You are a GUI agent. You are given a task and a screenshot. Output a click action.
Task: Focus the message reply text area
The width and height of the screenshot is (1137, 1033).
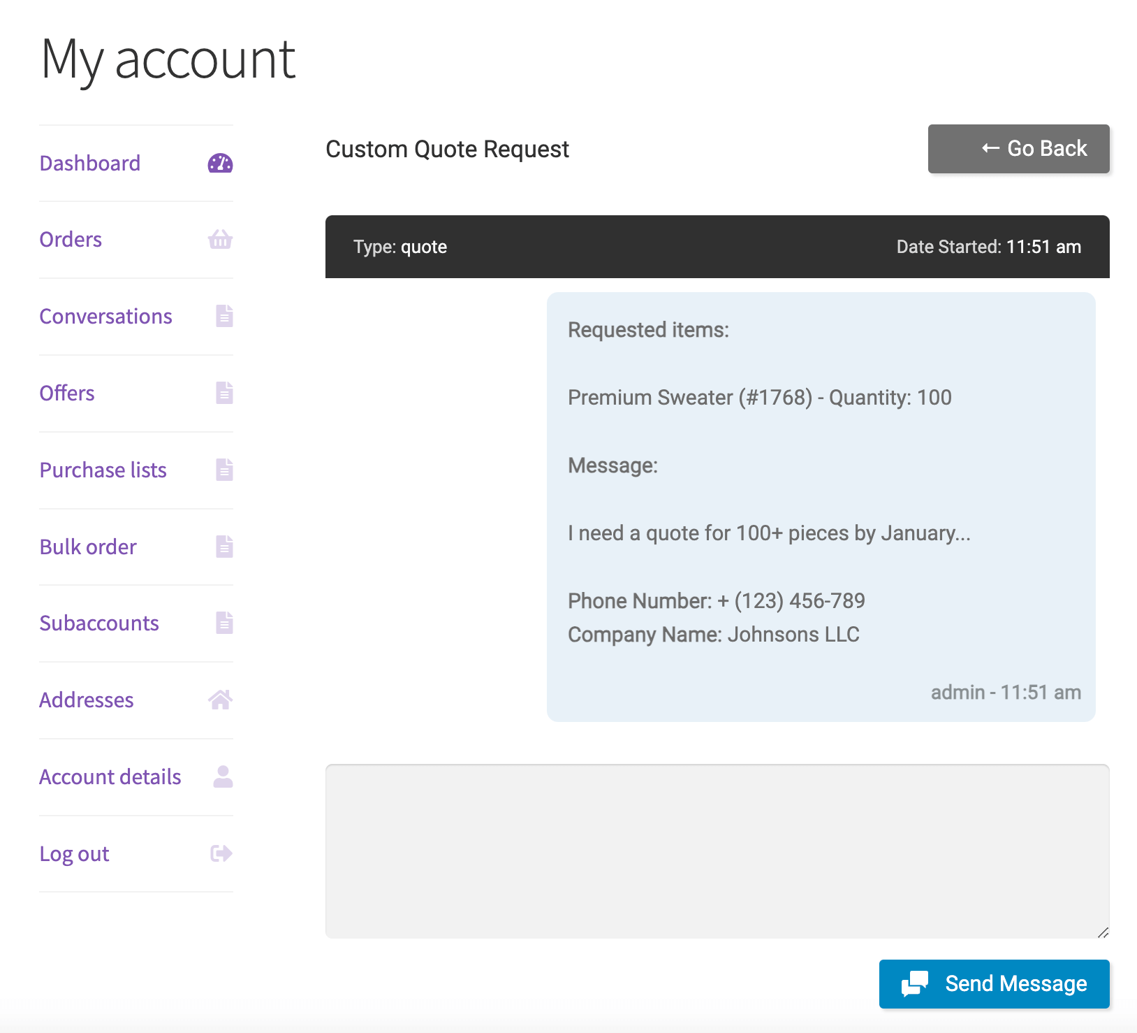tap(717, 851)
